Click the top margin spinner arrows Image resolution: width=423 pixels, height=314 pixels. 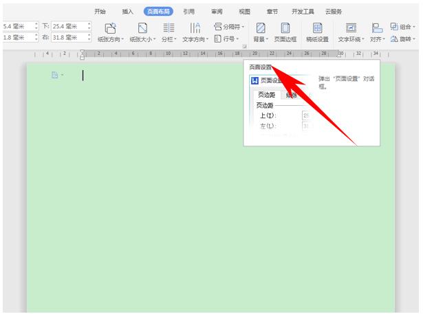coord(36,26)
